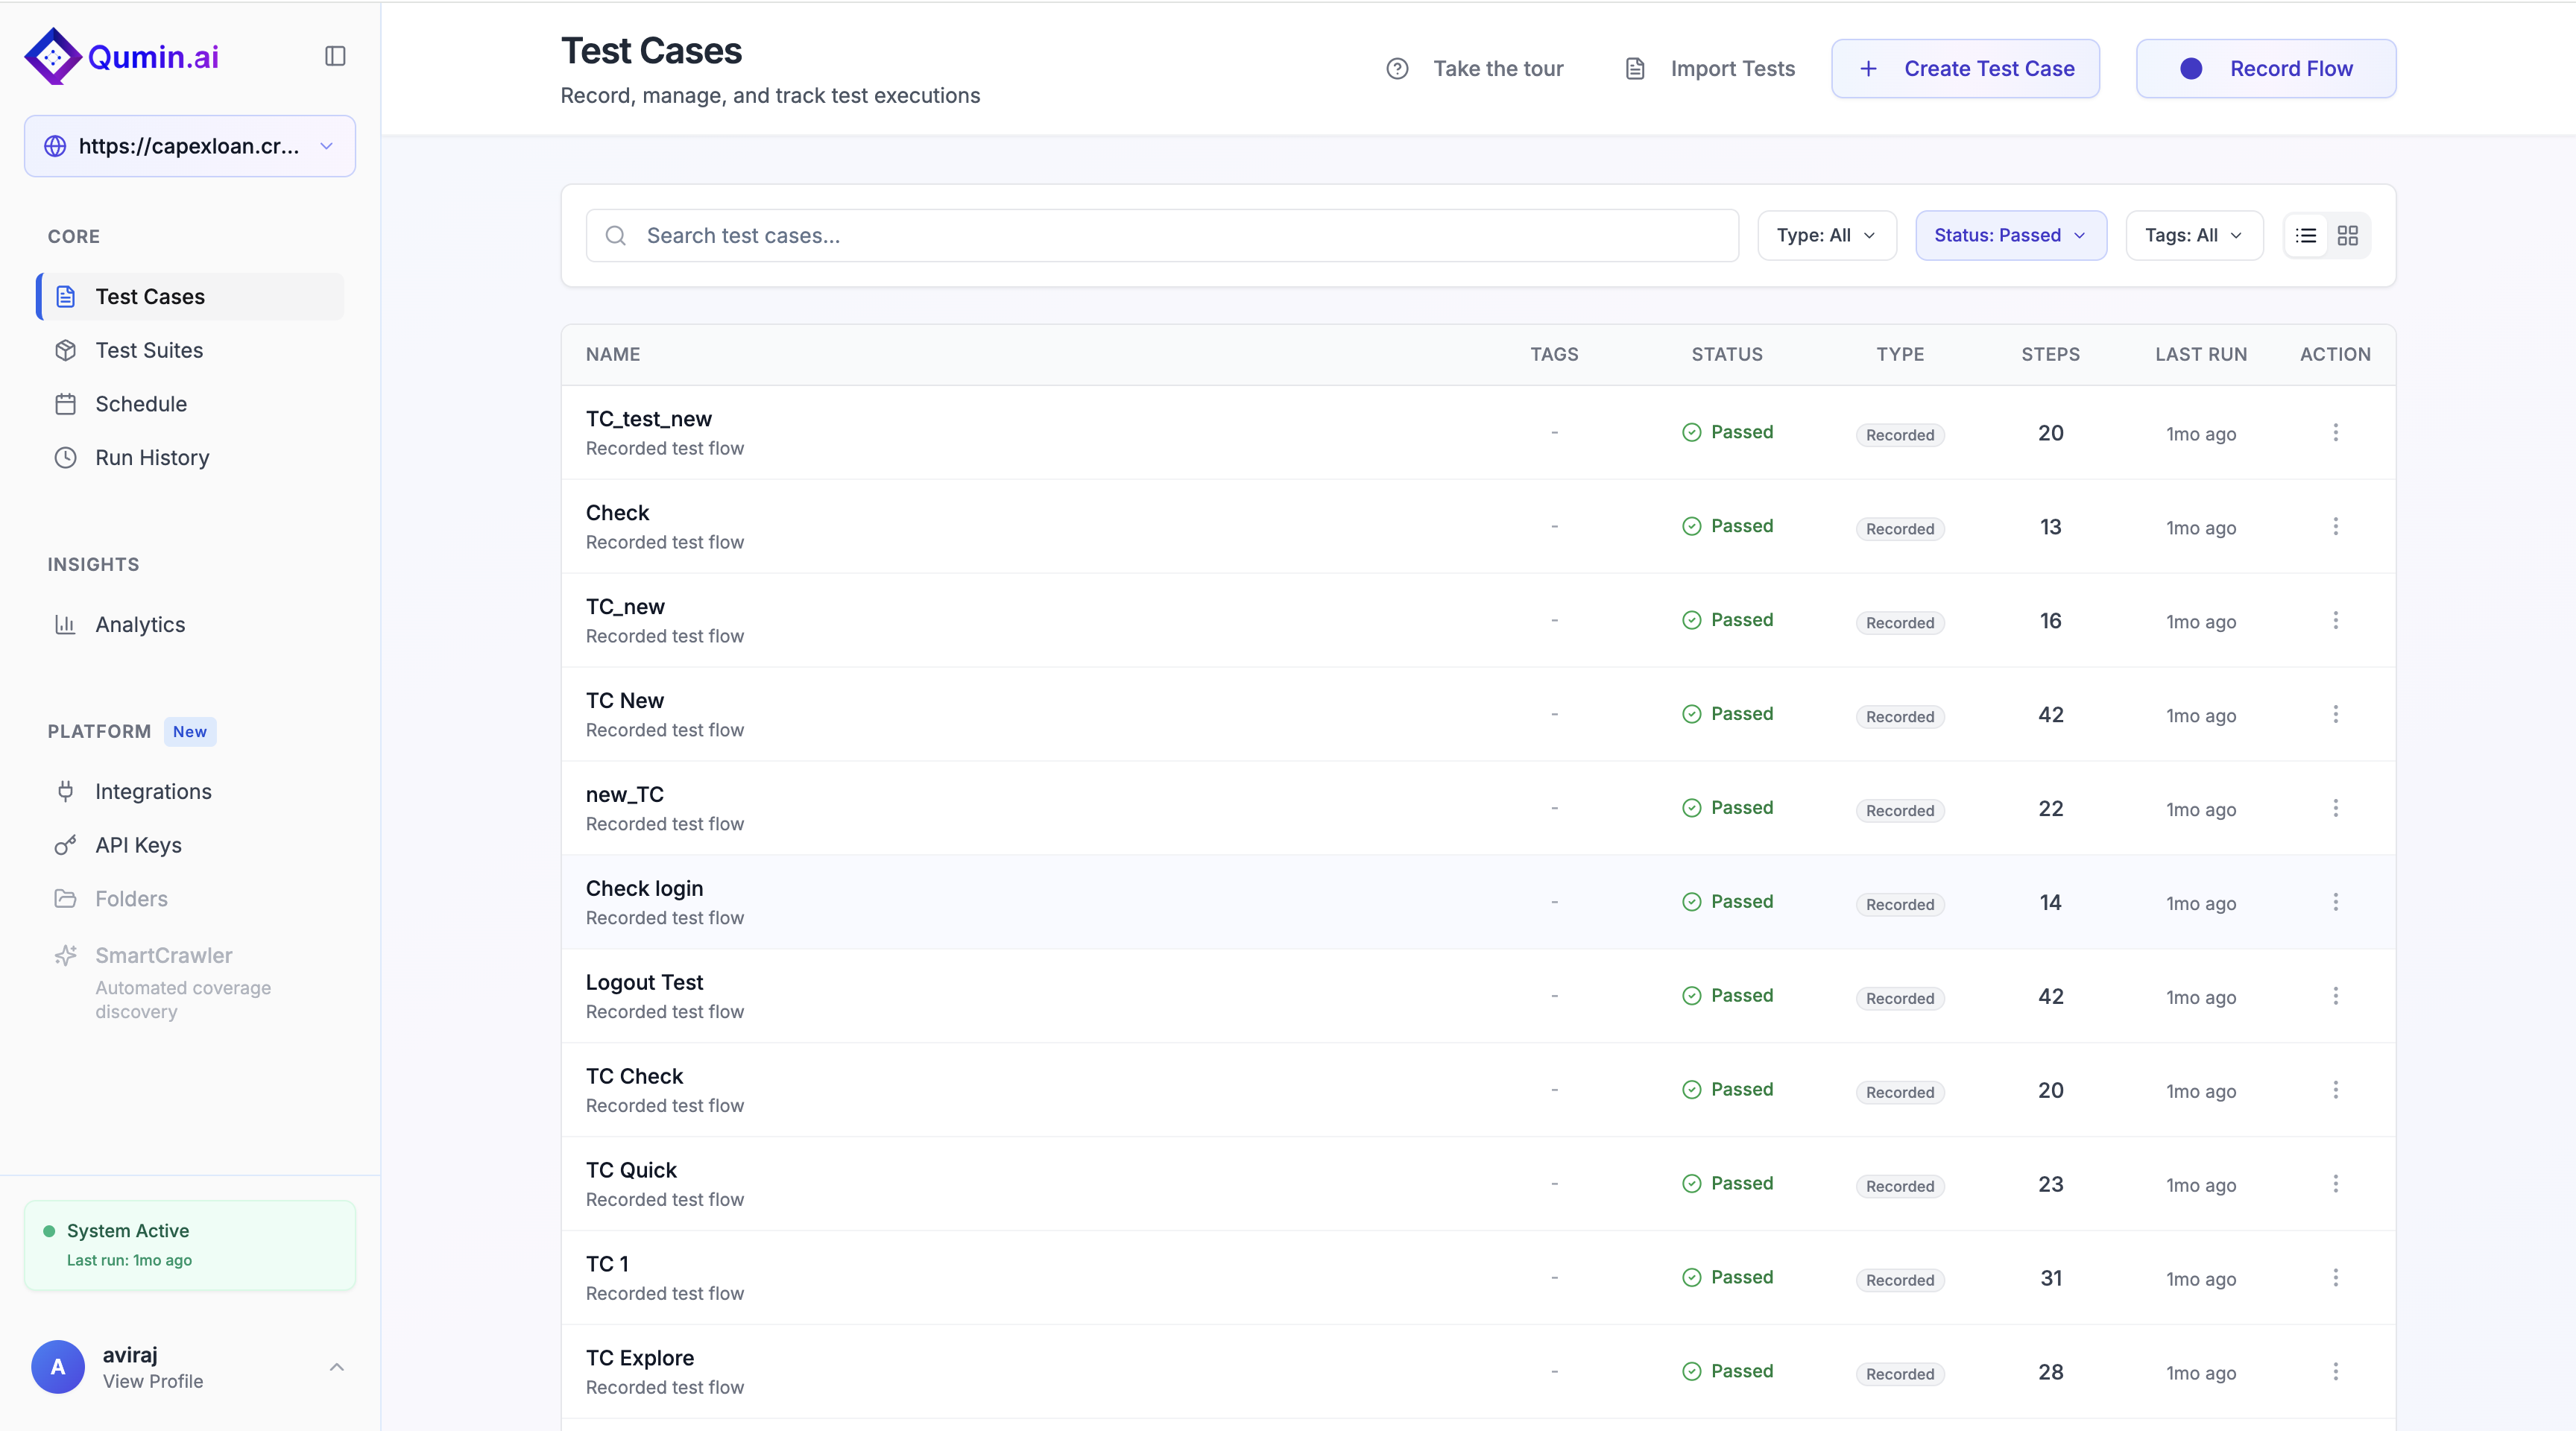Collapse the sidebar panel icon
Image resolution: width=2576 pixels, height=1431 pixels.
pyautogui.click(x=335, y=56)
